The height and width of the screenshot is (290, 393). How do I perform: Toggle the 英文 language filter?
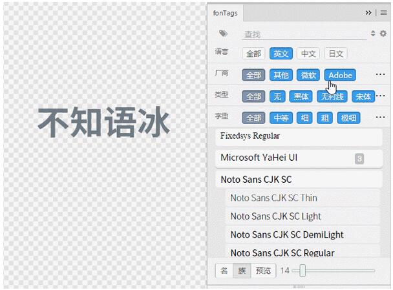[281, 54]
